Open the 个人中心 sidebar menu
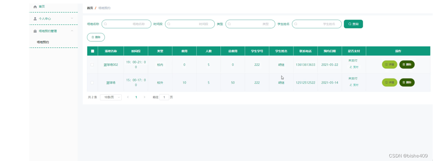This screenshot has width=433, height=161. point(53,19)
